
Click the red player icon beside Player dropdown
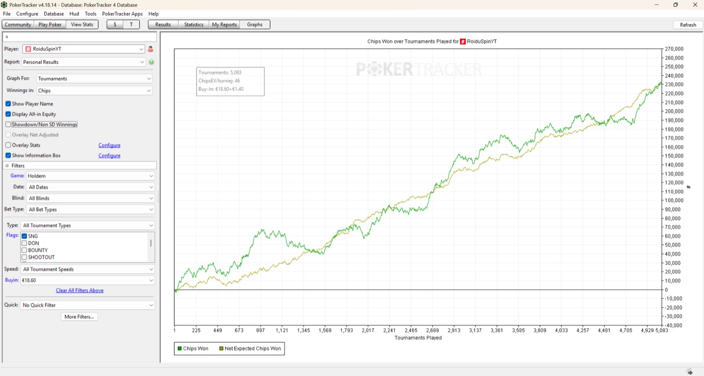click(x=150, y=49)
